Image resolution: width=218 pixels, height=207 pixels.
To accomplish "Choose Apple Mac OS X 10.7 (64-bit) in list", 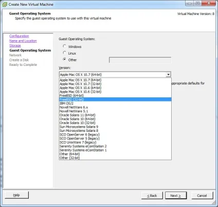I will pyautogui.click(x=115, y=80).
